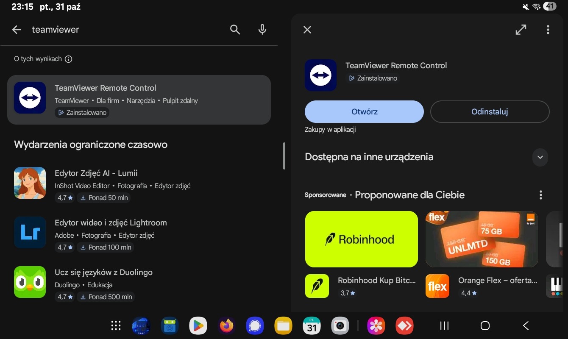Close the TeamViewer details panel
Screen dimensions: 568x339
(307, 30)
